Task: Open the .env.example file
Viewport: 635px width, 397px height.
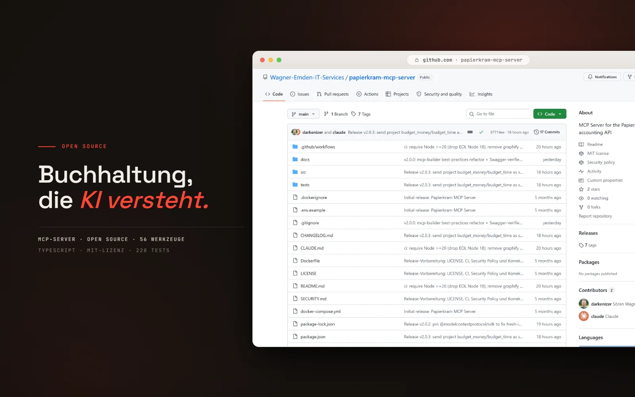Action: click(313, 210)
